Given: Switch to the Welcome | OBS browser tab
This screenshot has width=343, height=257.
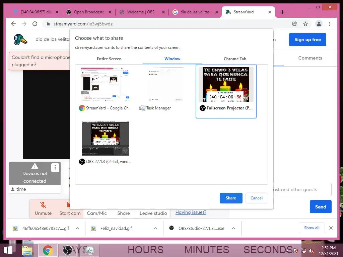Looking at the screenshot, I should tap(141, 12).
